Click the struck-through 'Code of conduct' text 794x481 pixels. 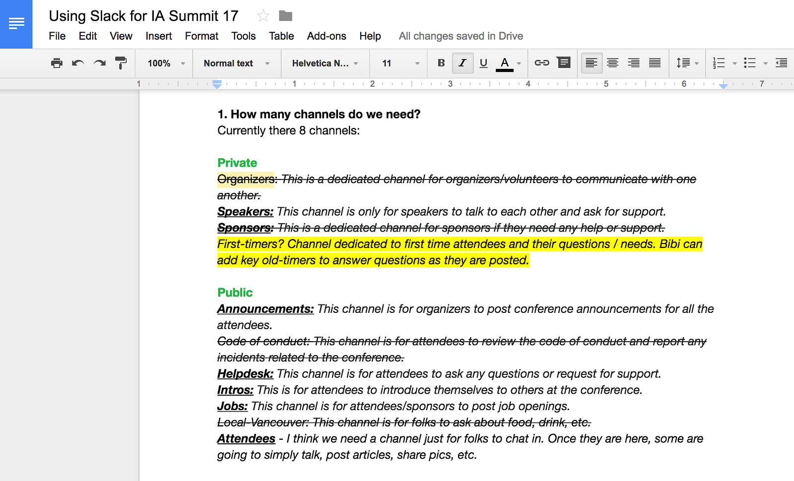coord(263,342)
